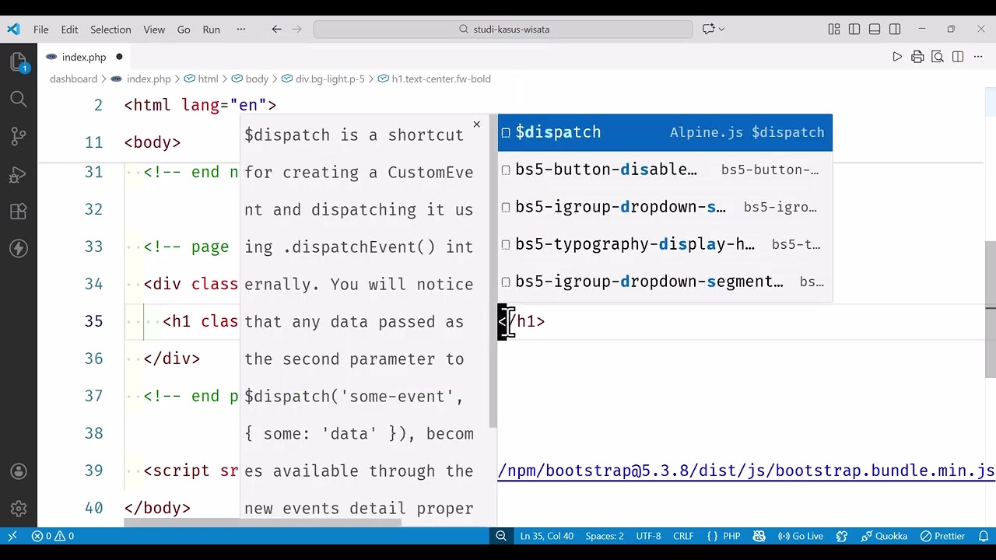Image resolution: width=996 pixels, height=560 pixels.
Task: Open the Extensions view
Action: pos(19,211)
